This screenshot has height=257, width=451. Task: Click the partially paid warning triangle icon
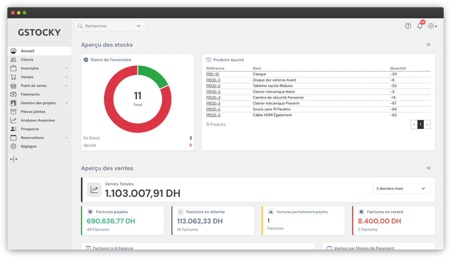[271, 211]
